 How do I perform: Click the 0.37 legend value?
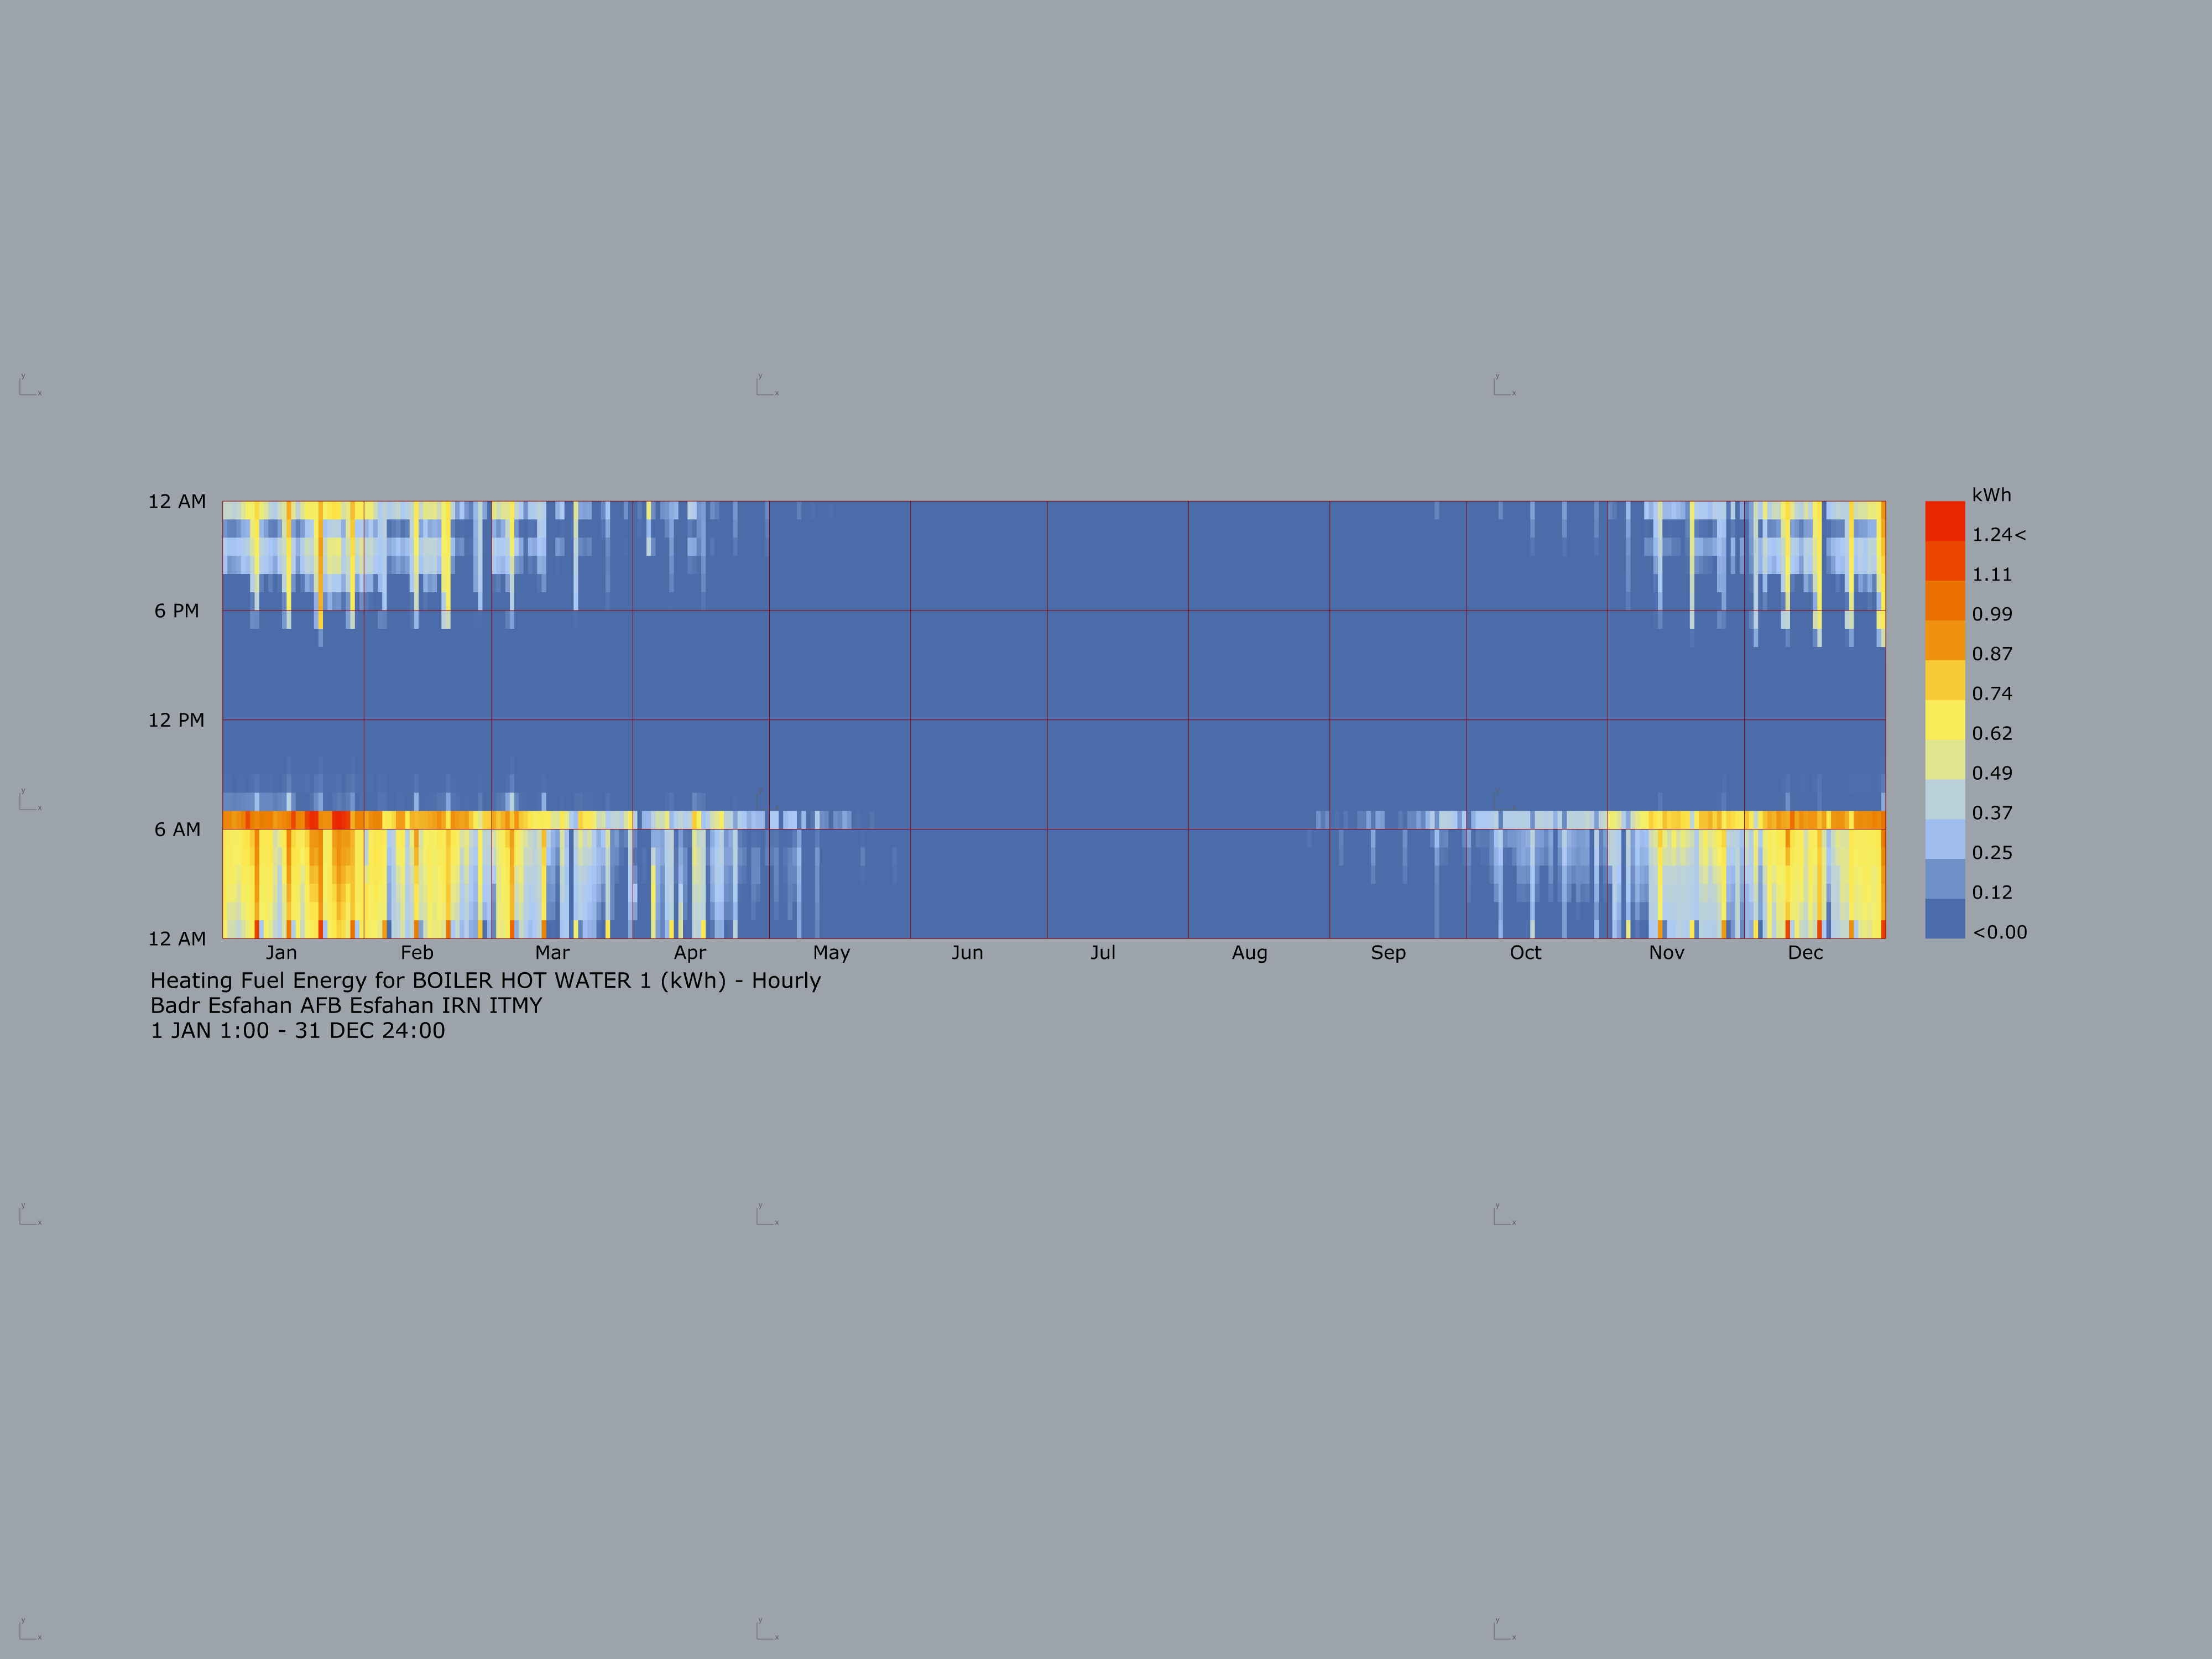(1992, 813)
